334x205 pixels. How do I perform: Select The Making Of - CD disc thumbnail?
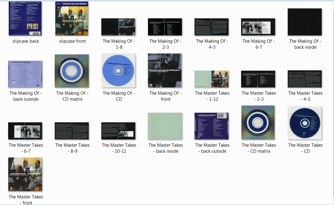pyautogui.click(x=118, y=70)
